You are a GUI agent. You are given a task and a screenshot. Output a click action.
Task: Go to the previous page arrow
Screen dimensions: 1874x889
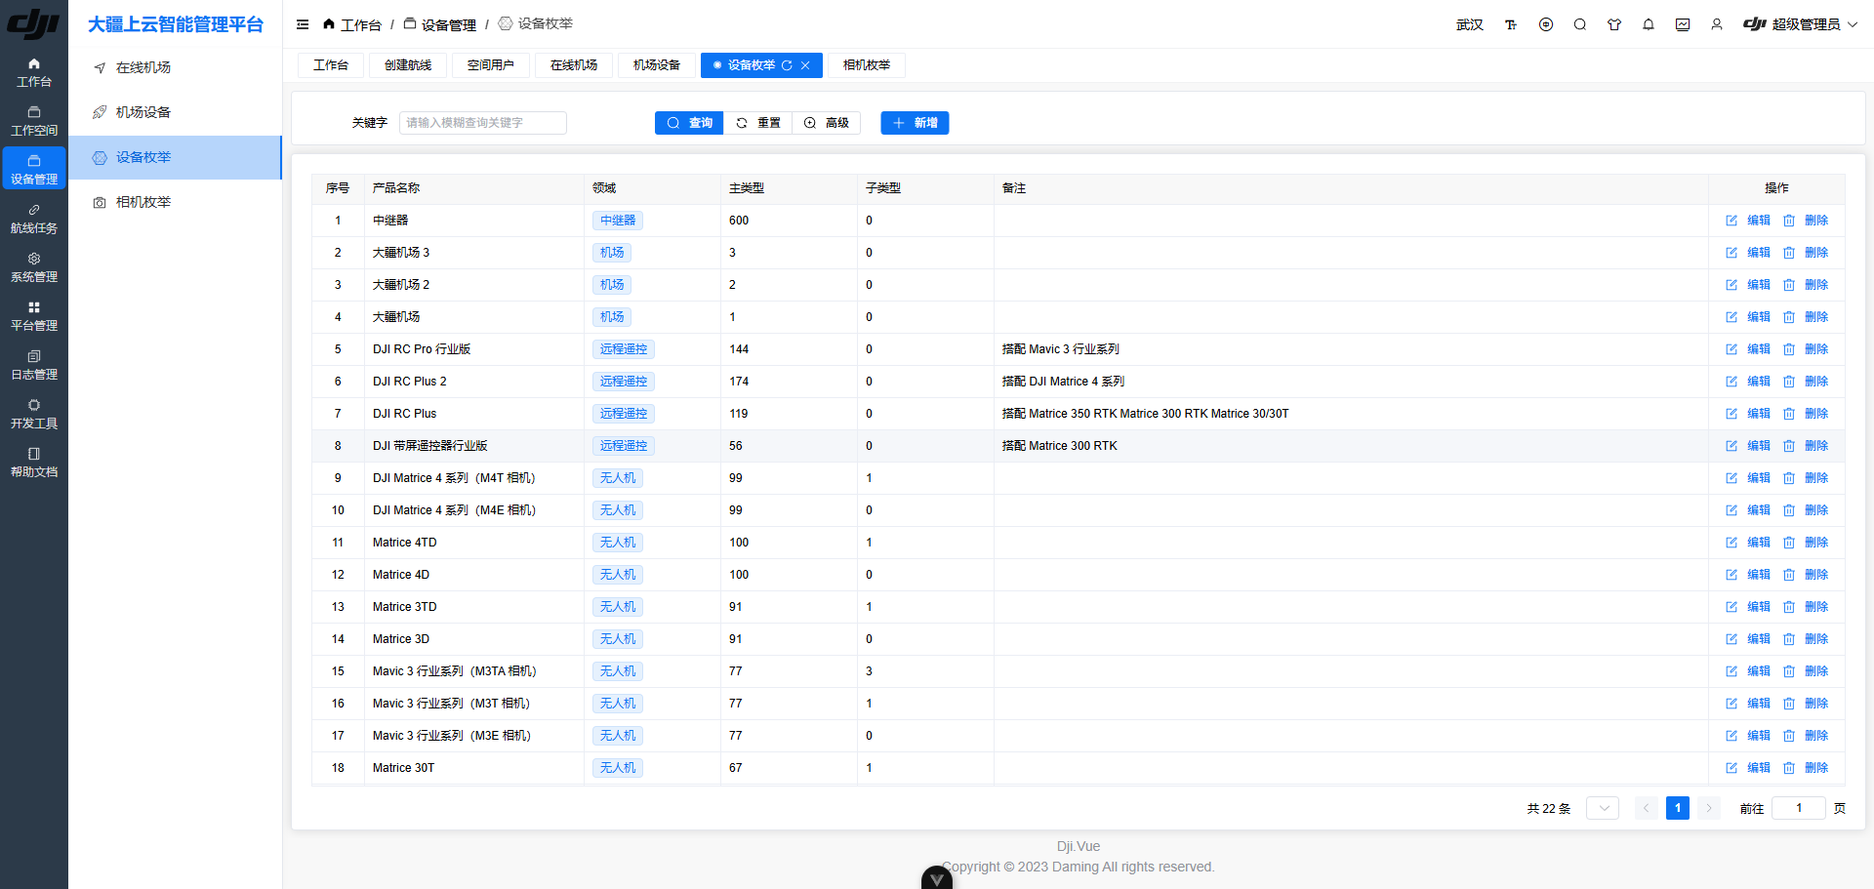coord(1647,808)
